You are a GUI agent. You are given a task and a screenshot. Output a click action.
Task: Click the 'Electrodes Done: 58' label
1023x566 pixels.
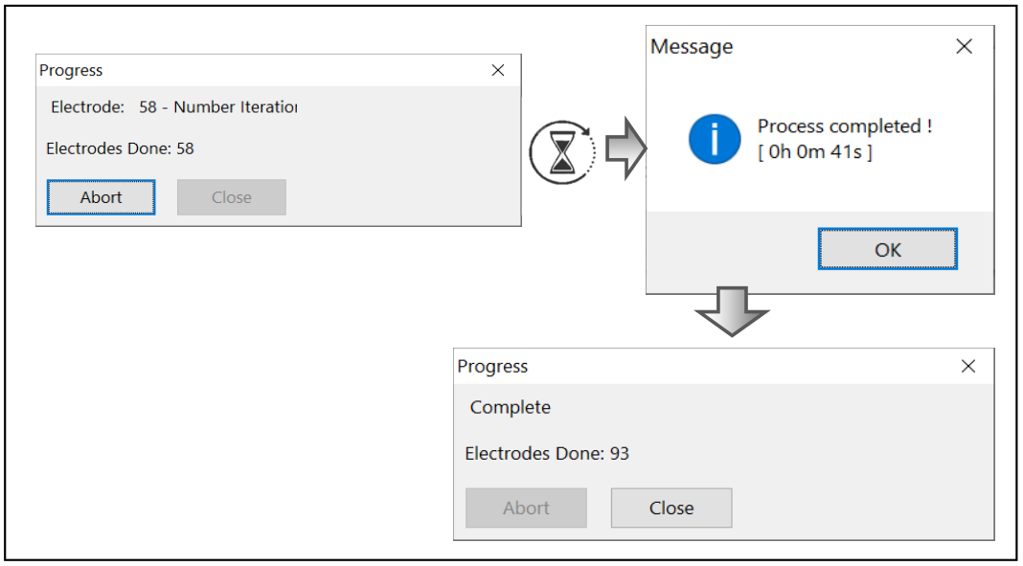120,148
